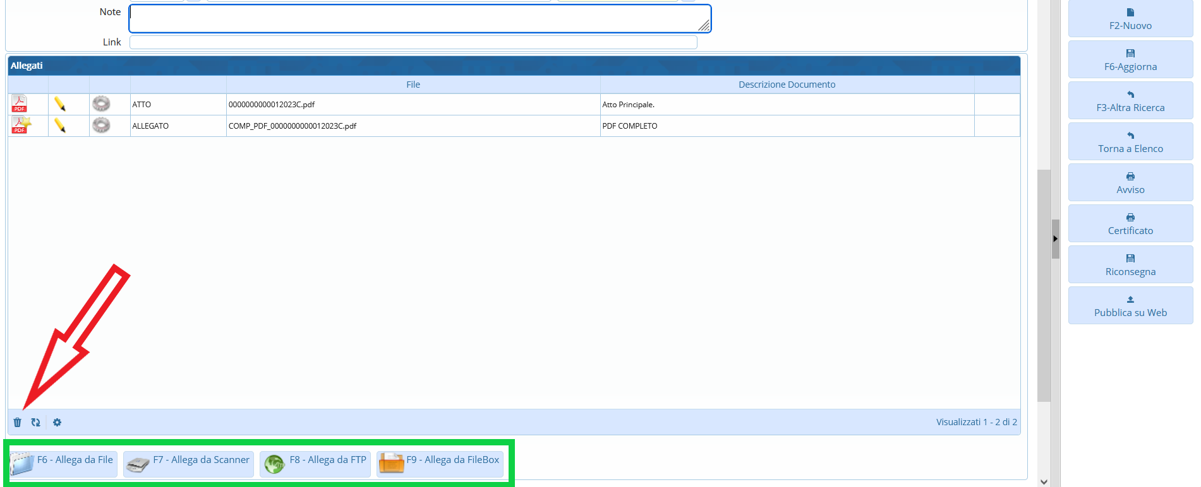Expand the side panel arrow handle
This screenshot has height=487, width=1201.
coord(1055,239)
